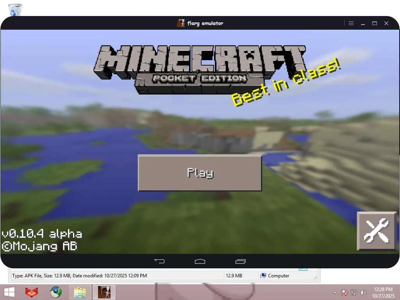The width and height of the screenshot is (400, 300).
Task: Open the volume speaker tray icon
Action: click(363, 292)
